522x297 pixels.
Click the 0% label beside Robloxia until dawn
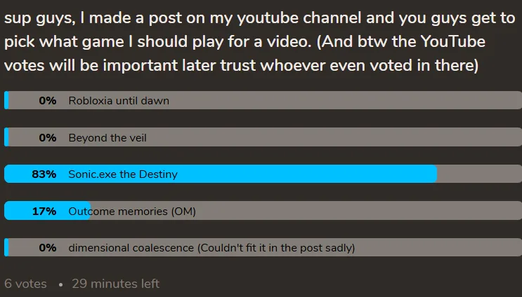click(x=47, y=101)
